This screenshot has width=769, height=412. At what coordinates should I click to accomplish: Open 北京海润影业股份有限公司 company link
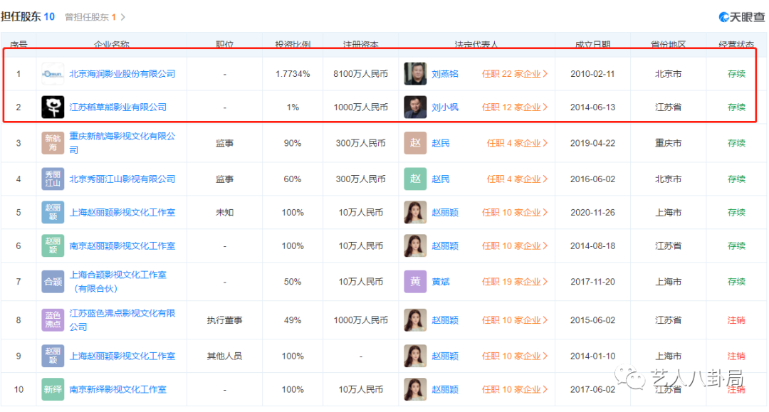tap(122, 74)
